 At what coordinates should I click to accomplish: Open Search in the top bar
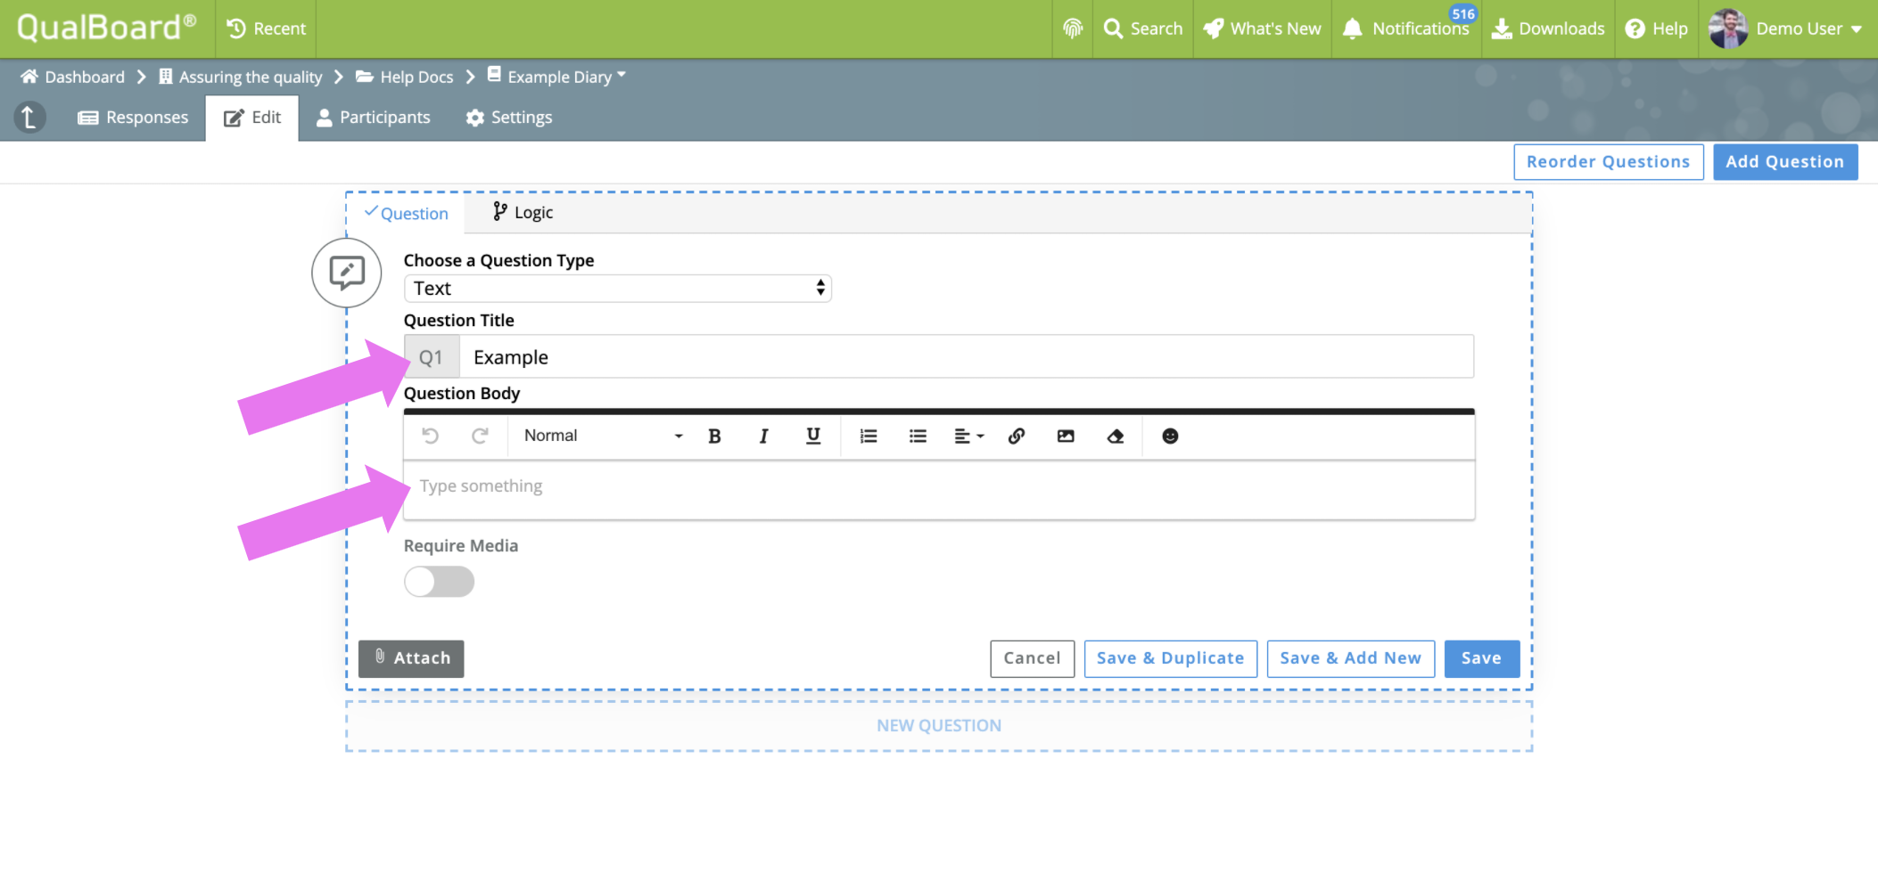tap(1143, 29)
